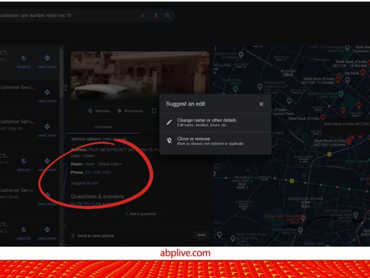The height and width of the screenshot is (278, 370).
Task: Switch to the Overview tab
Action: 103,127
